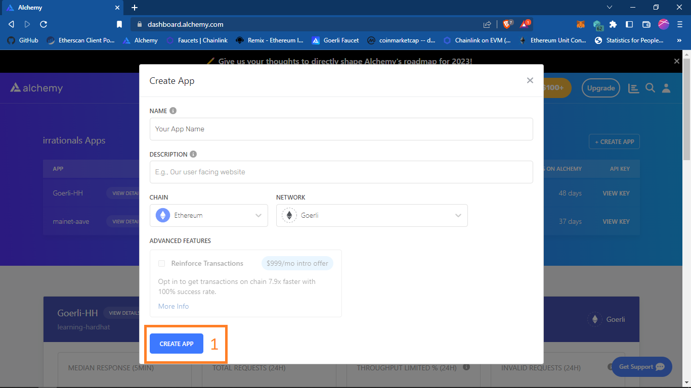
Task: Click the + CREATE APP button behind dialog
Action: [x=614, y=141]
